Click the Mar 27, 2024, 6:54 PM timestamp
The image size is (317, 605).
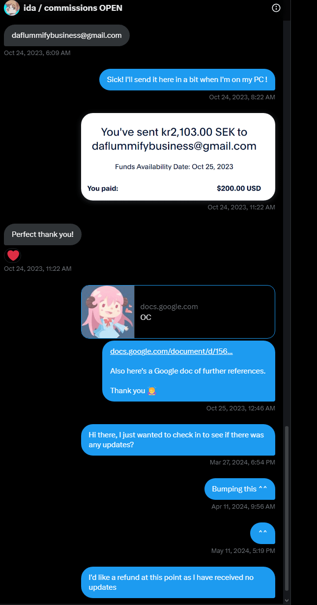pos(242,462)
